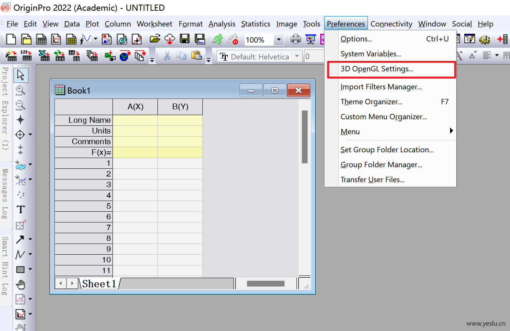
Task: Click the Import Excel icon
Action: click(x=45, y=56)
